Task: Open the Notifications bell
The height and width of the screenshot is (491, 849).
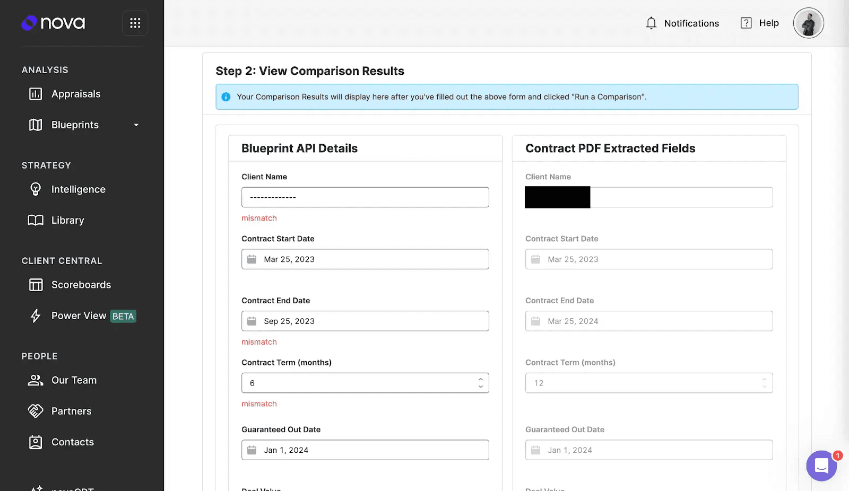Action: point(652,23)
